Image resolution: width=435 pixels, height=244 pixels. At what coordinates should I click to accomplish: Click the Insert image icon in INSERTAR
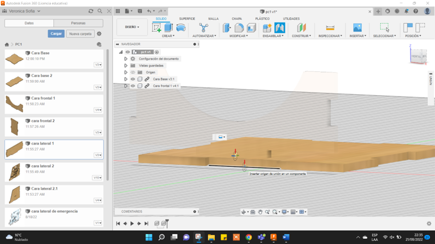357,28
